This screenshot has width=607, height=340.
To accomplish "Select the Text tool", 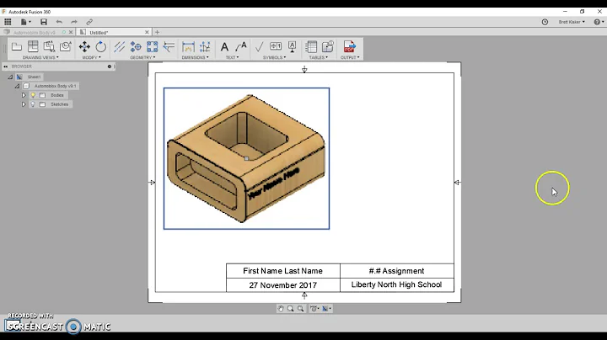I will (224, 47).
